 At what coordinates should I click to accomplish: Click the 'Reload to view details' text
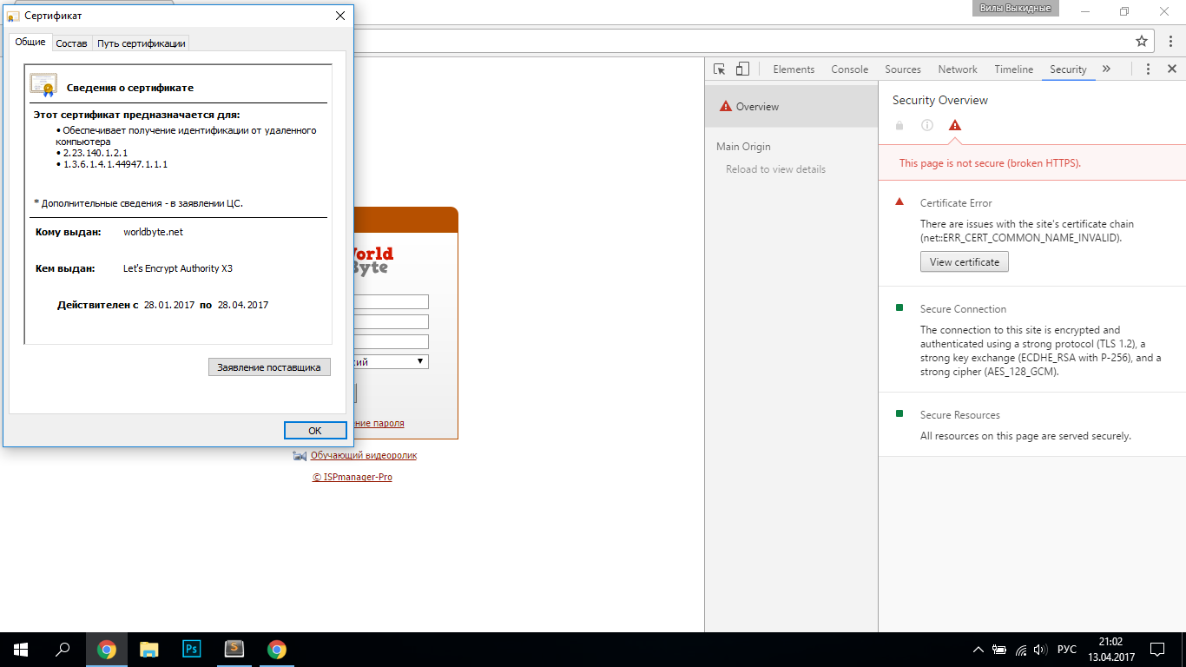coord(775,169)
